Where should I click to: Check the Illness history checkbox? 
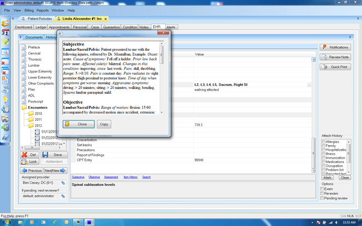pos(323,154)
